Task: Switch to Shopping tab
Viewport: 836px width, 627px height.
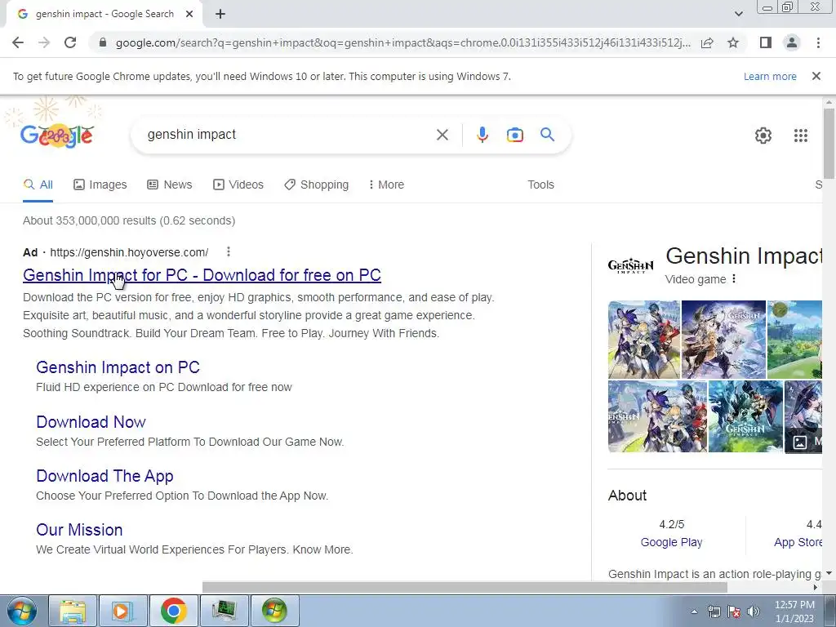Action: (x=316, y=185)
